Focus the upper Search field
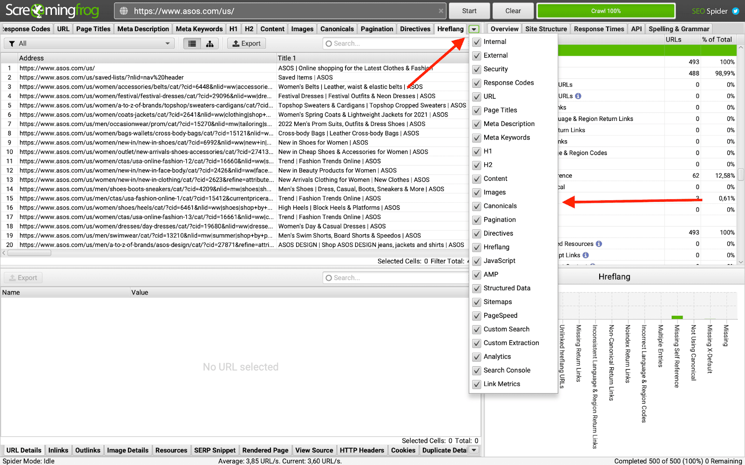 click(395, 43)
